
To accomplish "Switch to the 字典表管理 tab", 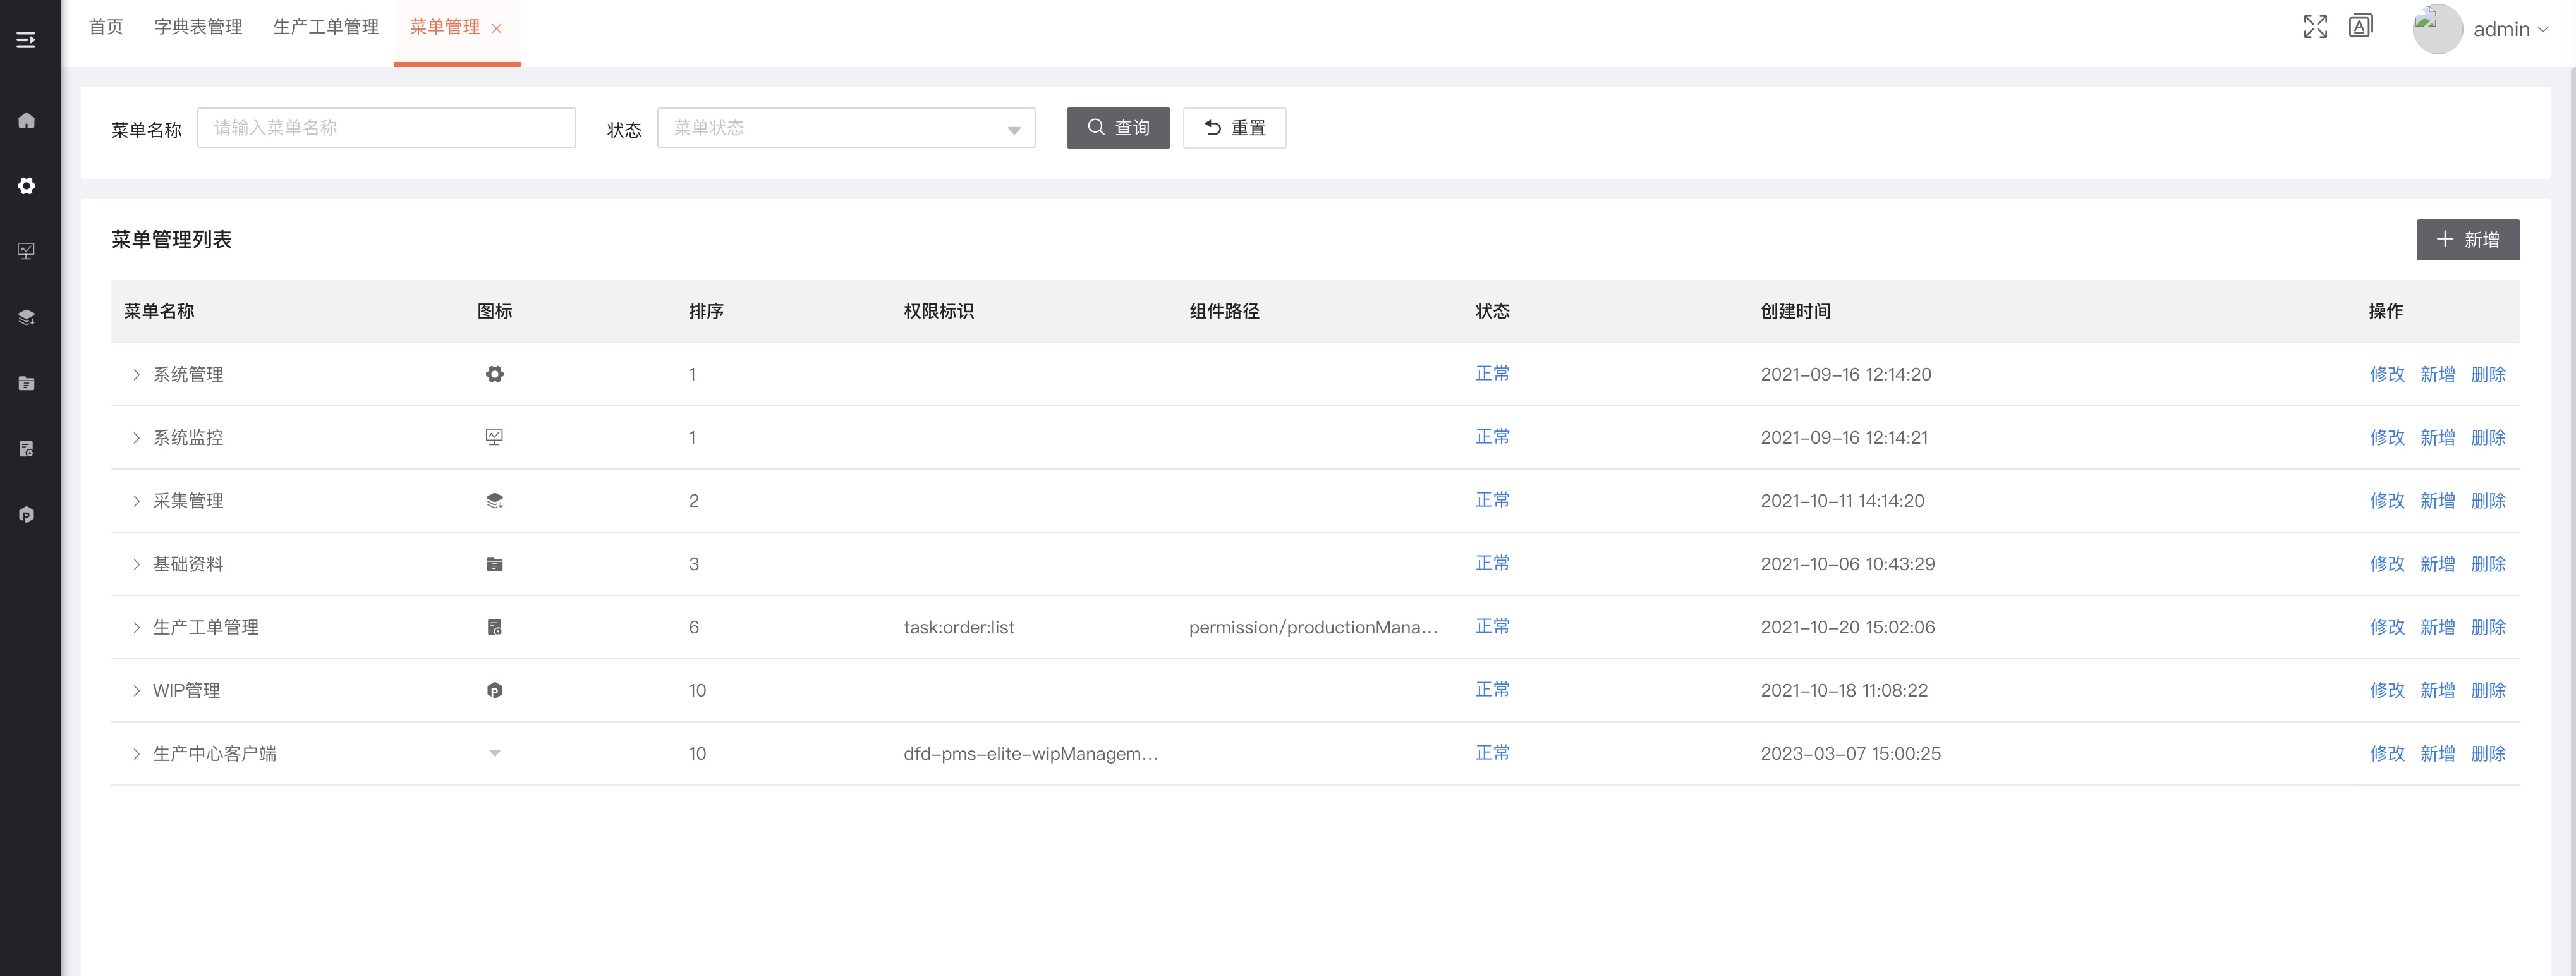I will tap(198, 27).
